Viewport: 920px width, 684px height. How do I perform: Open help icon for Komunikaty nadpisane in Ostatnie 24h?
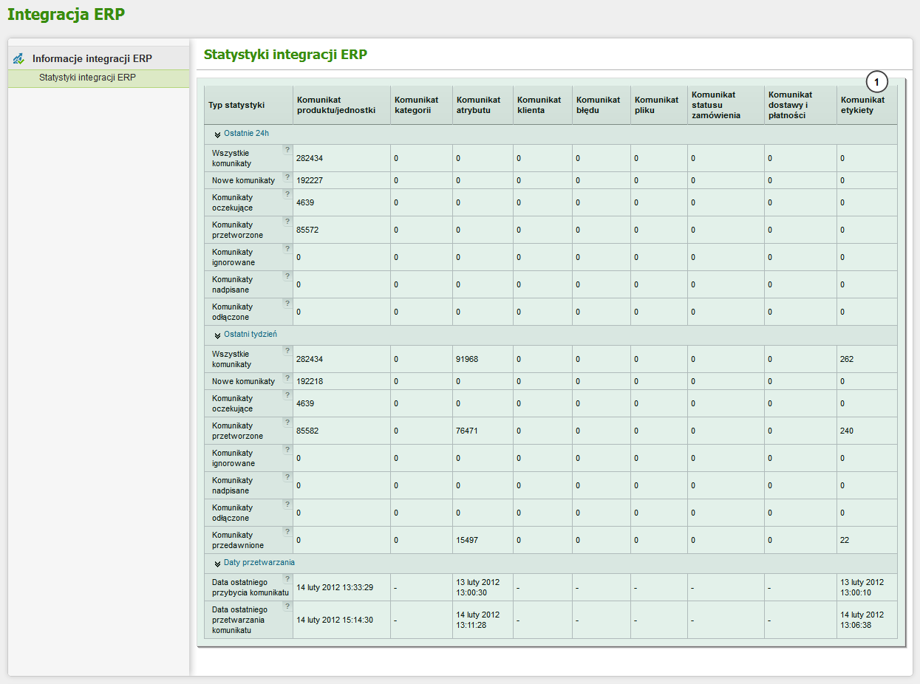287,276
